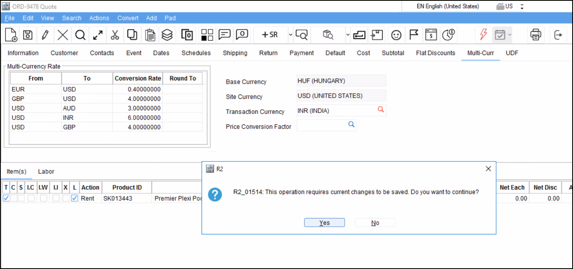This screenshot has height=269, width=573.
Task: Click No in the R2 dialog
Action: pos(375,223)
